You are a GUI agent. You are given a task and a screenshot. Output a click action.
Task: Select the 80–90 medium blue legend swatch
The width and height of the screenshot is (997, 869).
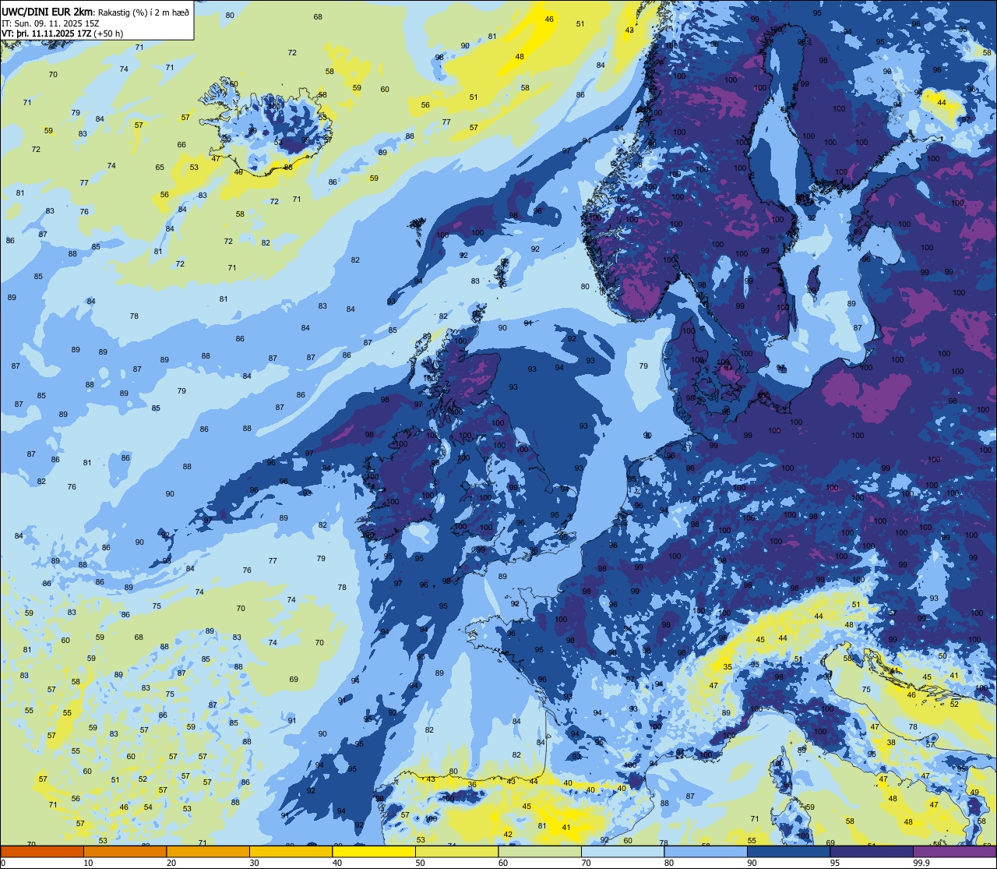(706, 852)
